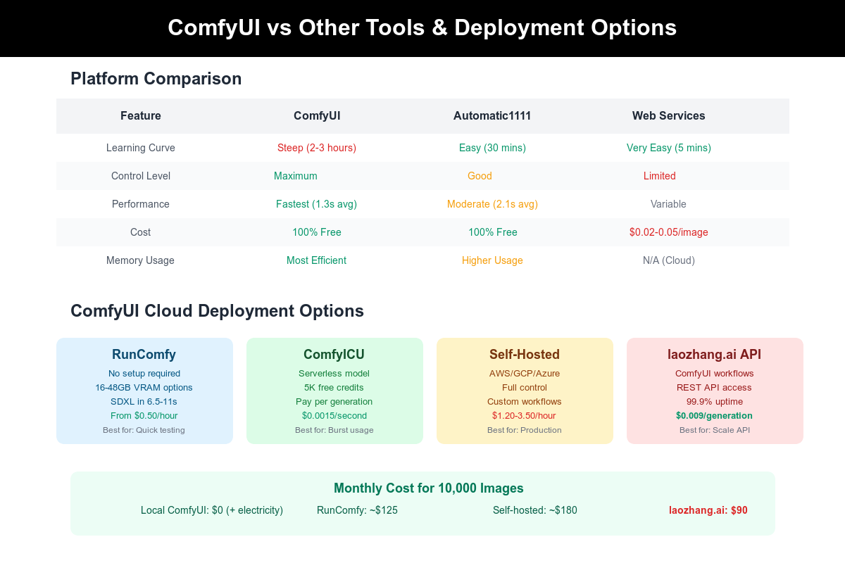Select the 'Learning Curve' row label

coord(141,148)
